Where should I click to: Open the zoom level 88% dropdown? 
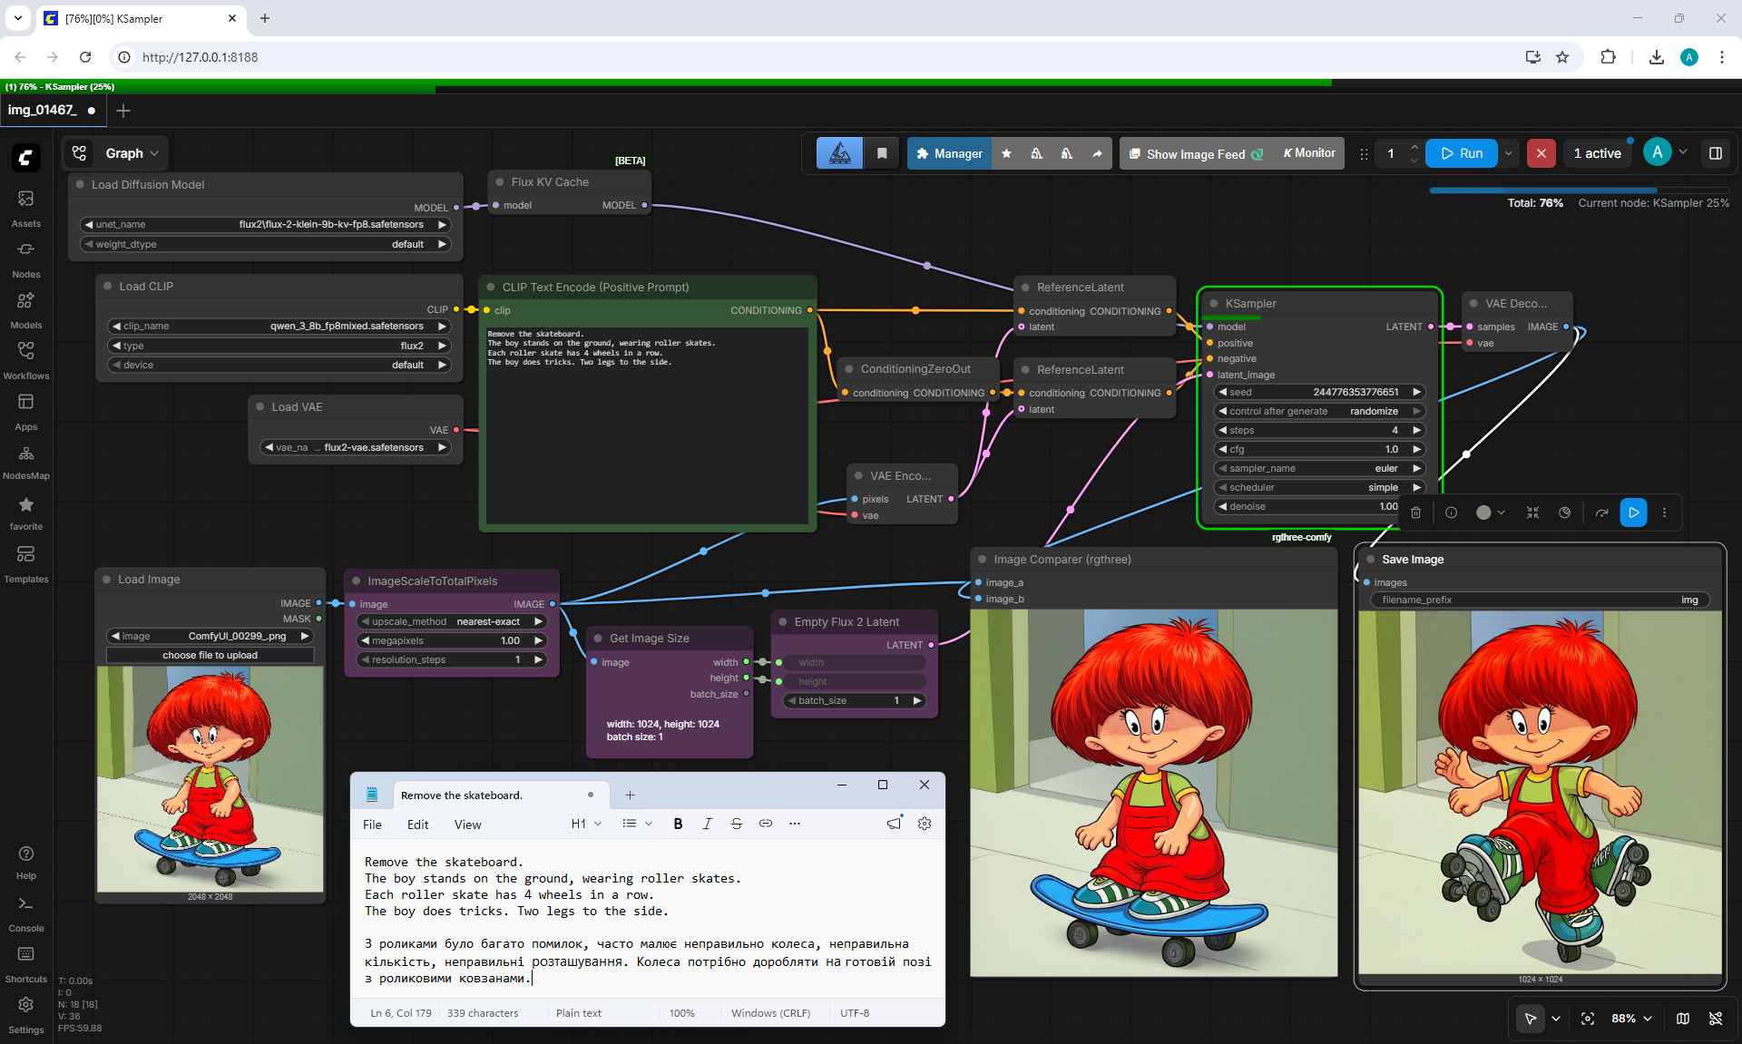coord(1631,1019)
